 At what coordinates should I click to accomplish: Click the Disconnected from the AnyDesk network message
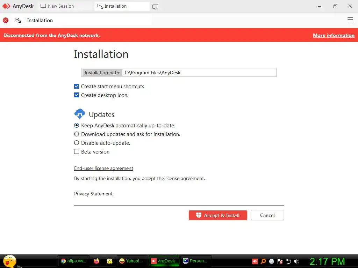(x=52, y=35)
